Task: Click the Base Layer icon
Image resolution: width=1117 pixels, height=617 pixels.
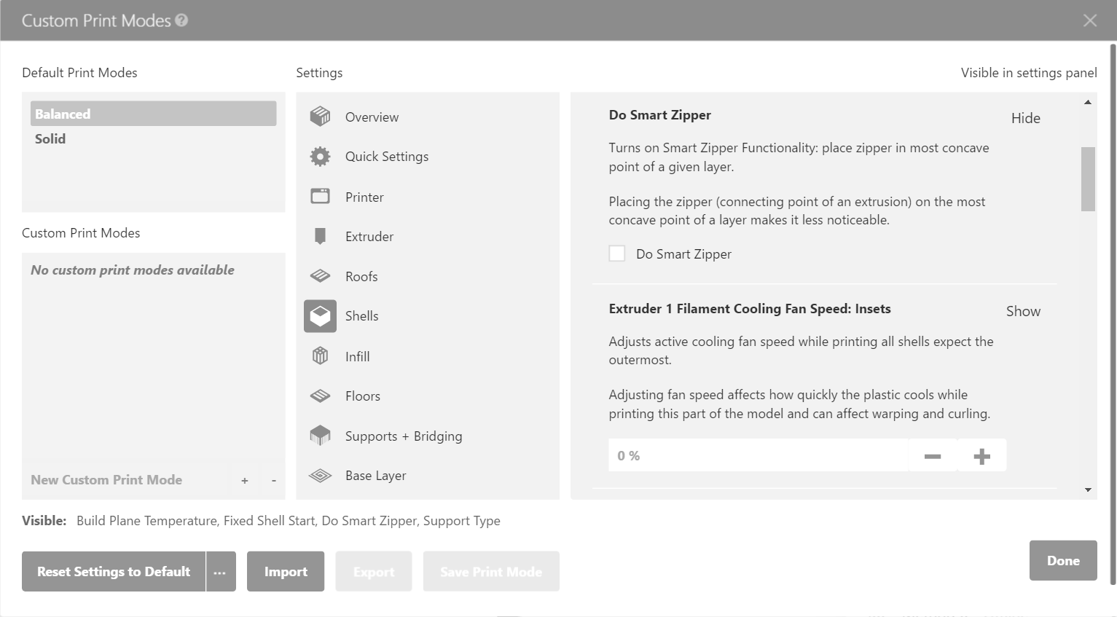Action: tap(320, 476)
